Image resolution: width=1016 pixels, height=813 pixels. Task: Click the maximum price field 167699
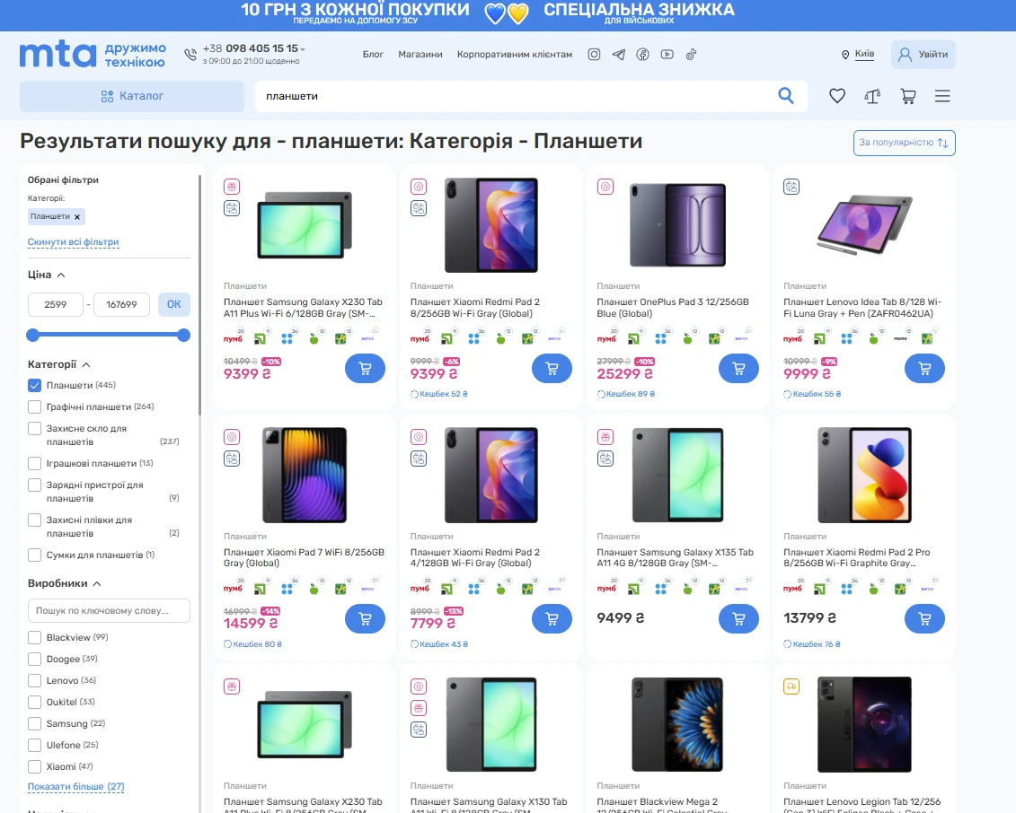122,304
